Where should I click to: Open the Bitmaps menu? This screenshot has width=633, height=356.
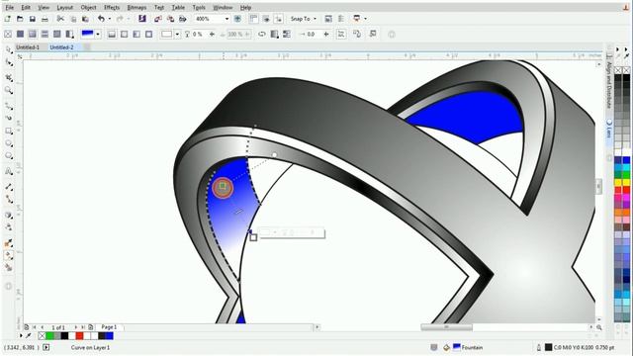[x=136, y=7]
